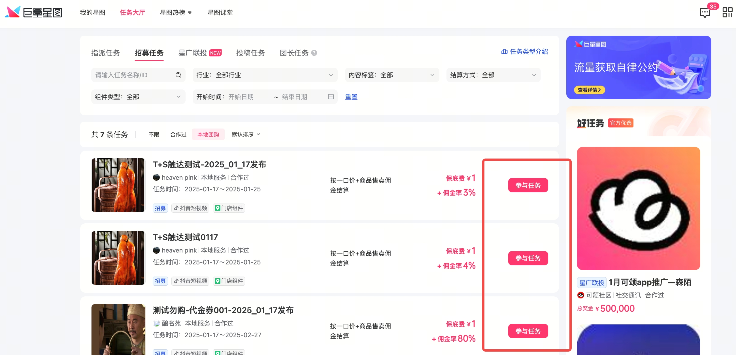Click 参与任务 for T+S触达测试-2025_01_17发布
The width and height of the screenshot is (736, 355).
pyautogui.click(x=528, y=185)
